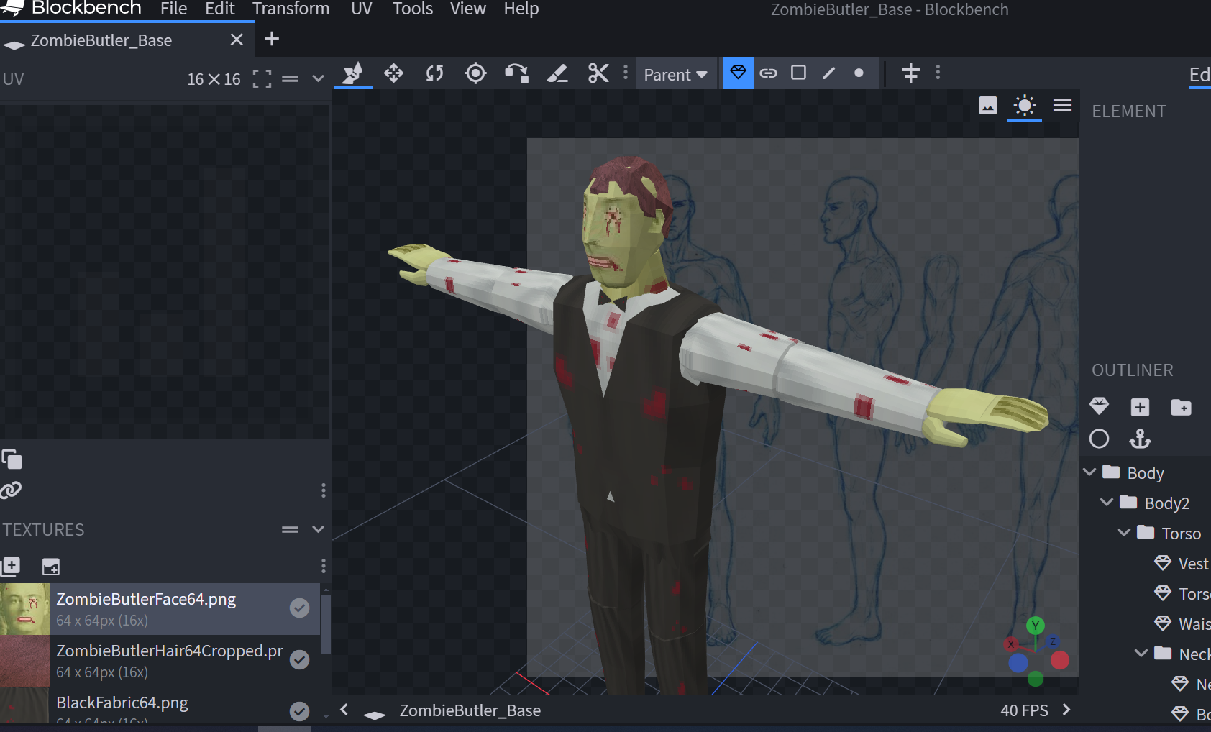Open viewport hamburger menu

point(1062,106)
